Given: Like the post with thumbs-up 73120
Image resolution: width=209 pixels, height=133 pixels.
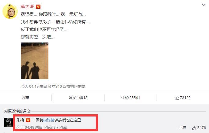Looking at the screenshot, I should click(x=183, y=98).
